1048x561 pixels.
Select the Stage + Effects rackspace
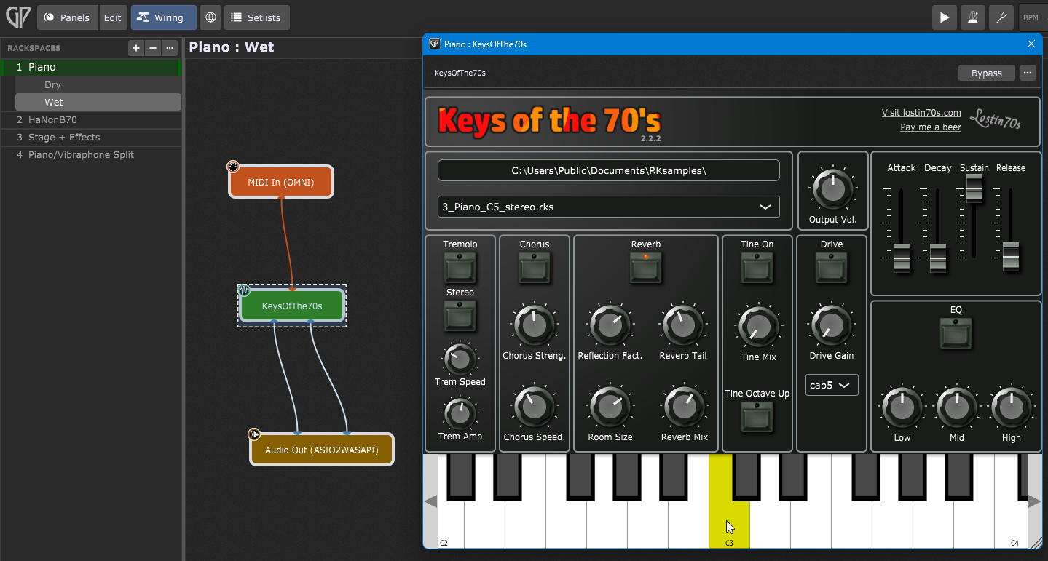coord(90,137)
